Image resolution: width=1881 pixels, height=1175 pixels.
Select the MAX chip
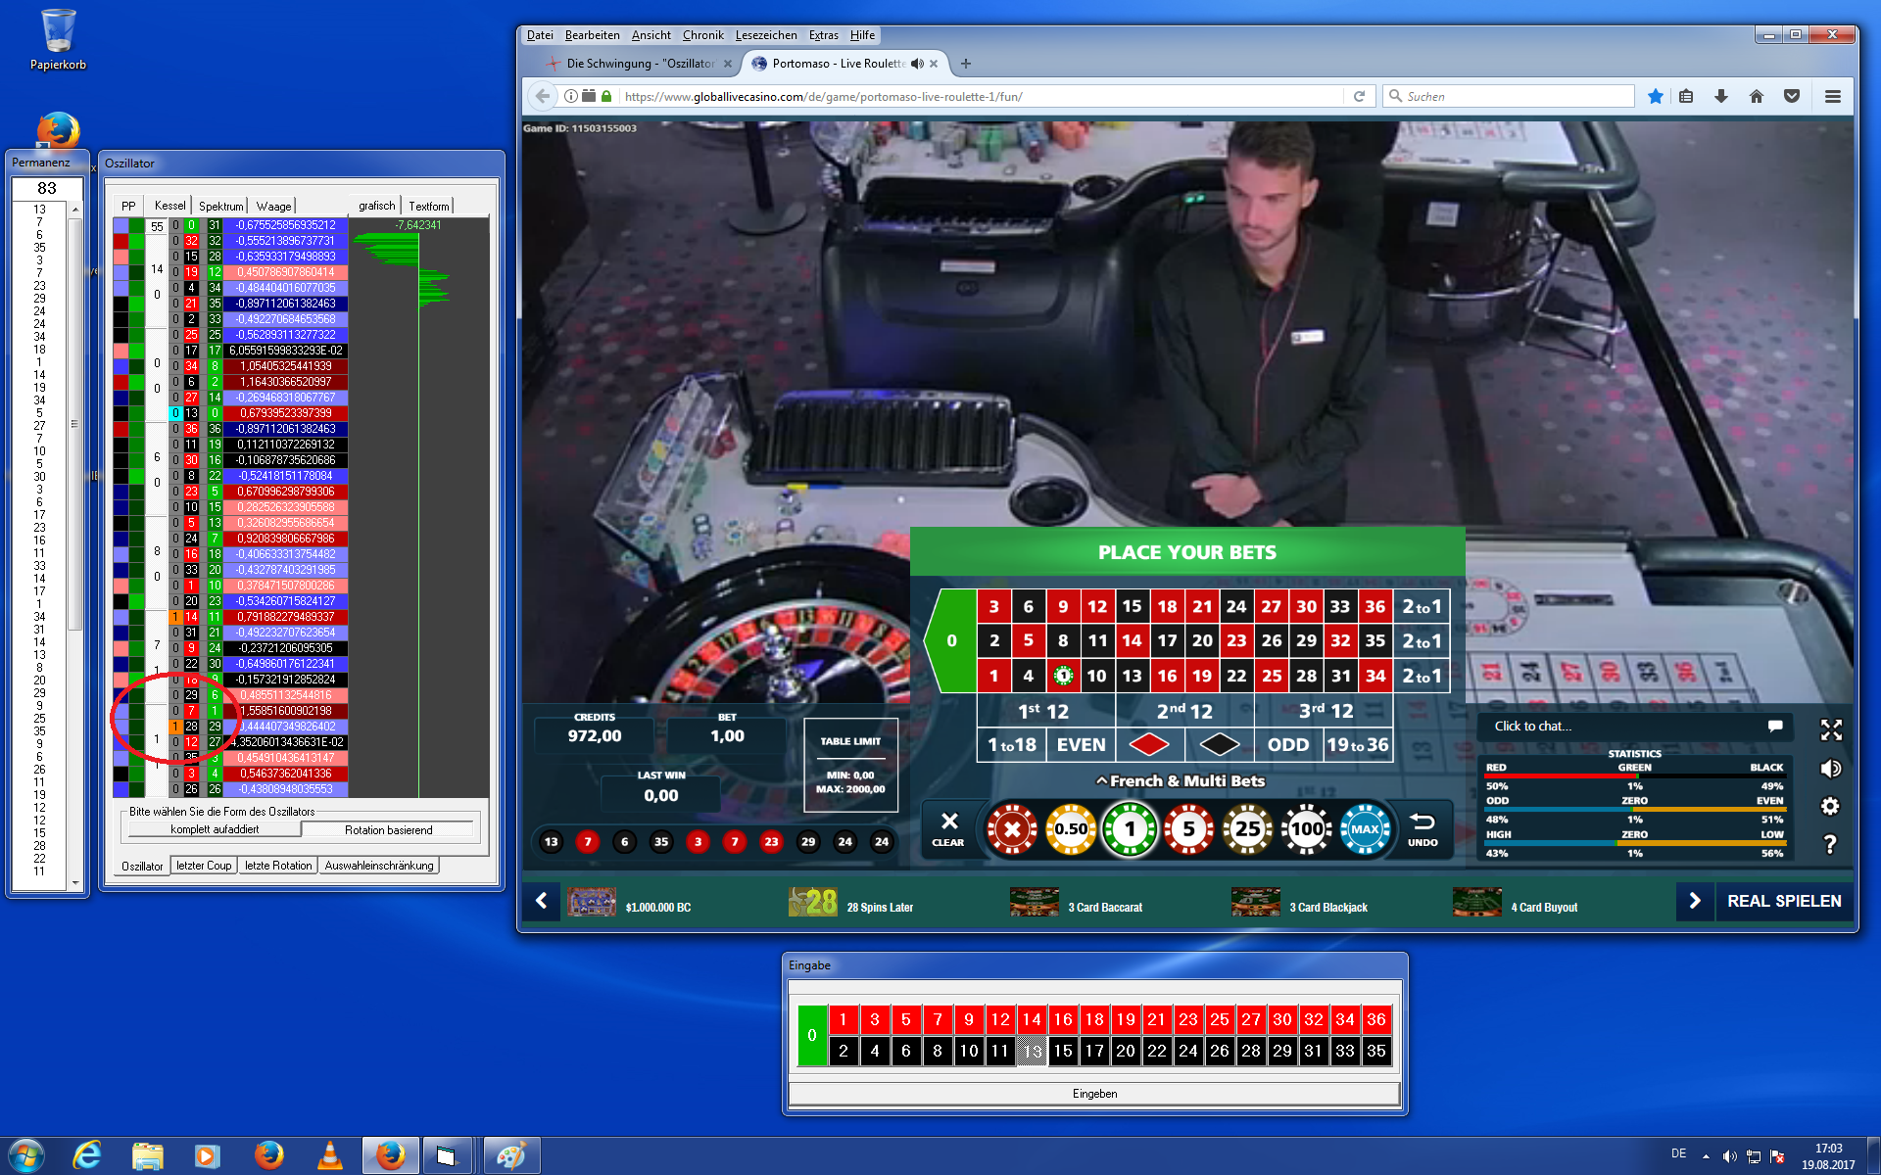(x=1365, y=829)
